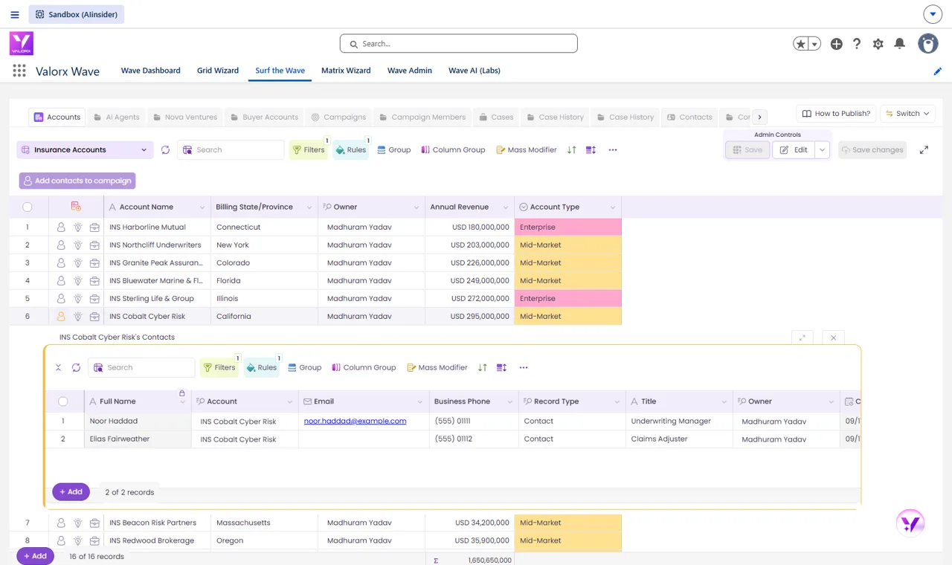Close the INS Cobalt Cyber Risk contacts panel

click(834, 338)
